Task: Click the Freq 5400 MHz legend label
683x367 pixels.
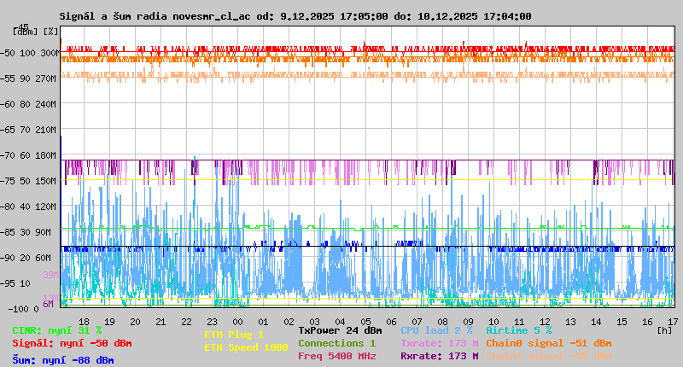Action: coord(336,356)
